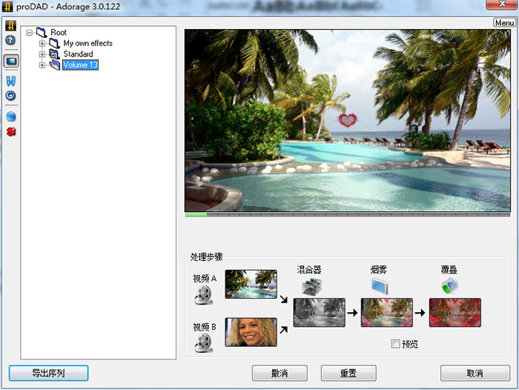This screenshot has width=519, height=390.
Task: Click the blue sphere sidebar icon
Action: pyautogui.click(x=11, y=116)
